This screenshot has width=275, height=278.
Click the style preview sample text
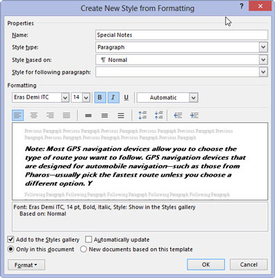click(x=135, y=166)
